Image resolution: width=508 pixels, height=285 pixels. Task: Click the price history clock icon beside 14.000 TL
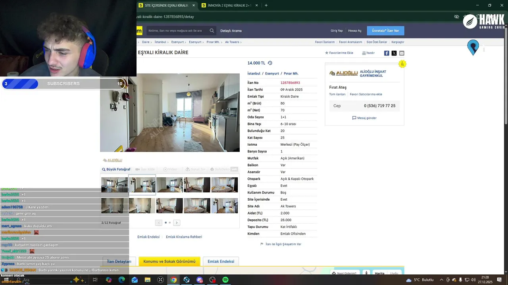point(270,63)
